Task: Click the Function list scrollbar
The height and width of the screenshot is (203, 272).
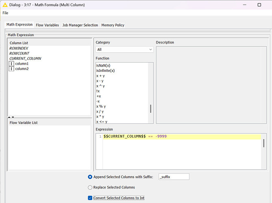Action: pyautogui.click(x=151, y=108)
